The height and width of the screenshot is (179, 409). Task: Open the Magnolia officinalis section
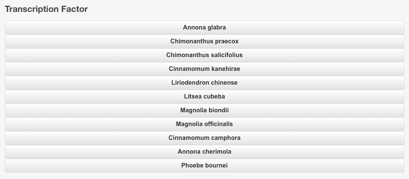(x=204, y=124)
